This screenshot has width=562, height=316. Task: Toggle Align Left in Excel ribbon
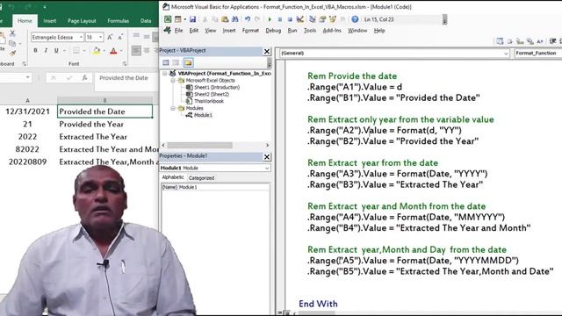136,51
